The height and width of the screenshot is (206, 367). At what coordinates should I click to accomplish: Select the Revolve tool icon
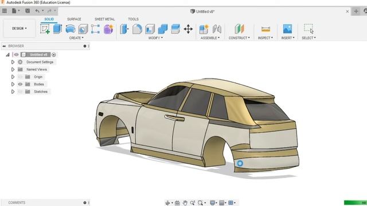point(70,29)
